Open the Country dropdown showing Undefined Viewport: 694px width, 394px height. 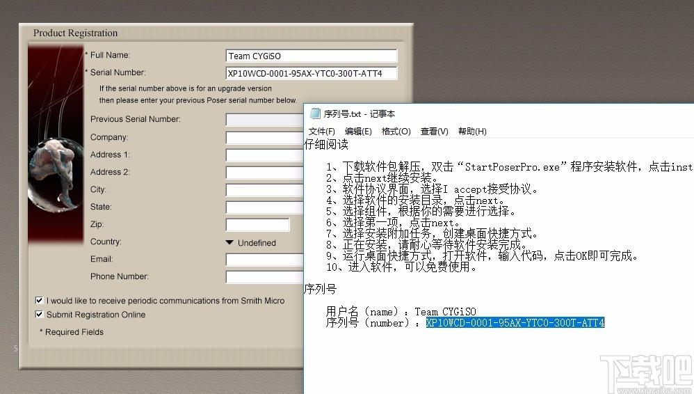[250, 243]
